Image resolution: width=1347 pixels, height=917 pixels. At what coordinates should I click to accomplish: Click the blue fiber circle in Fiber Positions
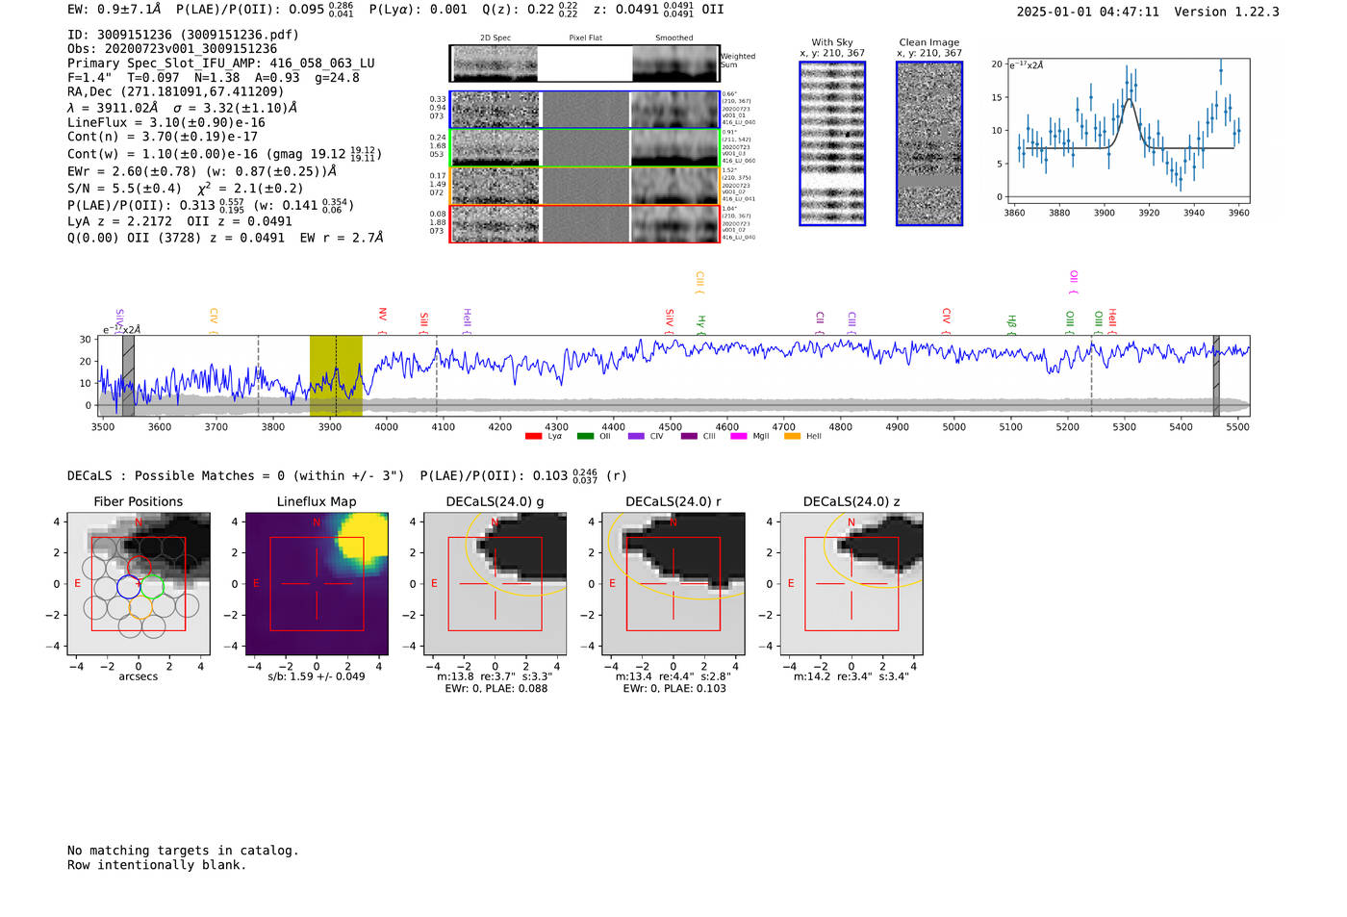[x=128, y=586]
